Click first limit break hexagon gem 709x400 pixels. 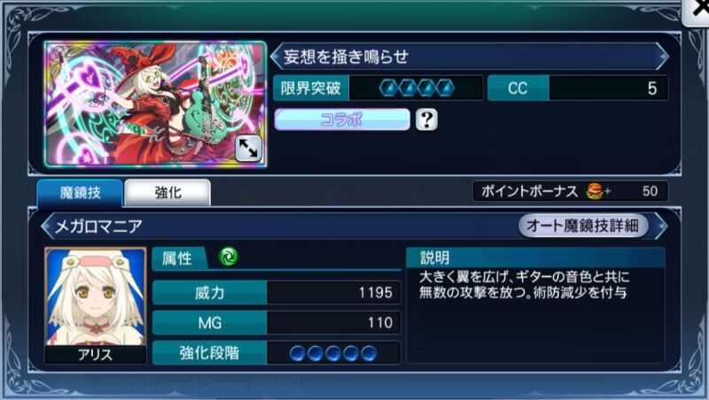(389, 88)
